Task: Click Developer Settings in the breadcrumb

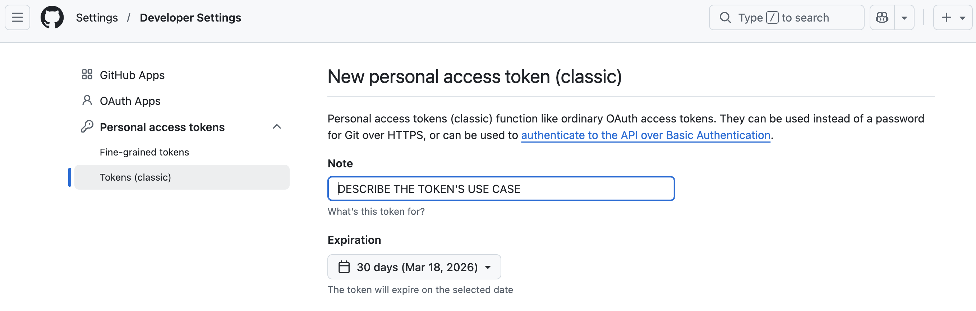Action: click(190, 17)
